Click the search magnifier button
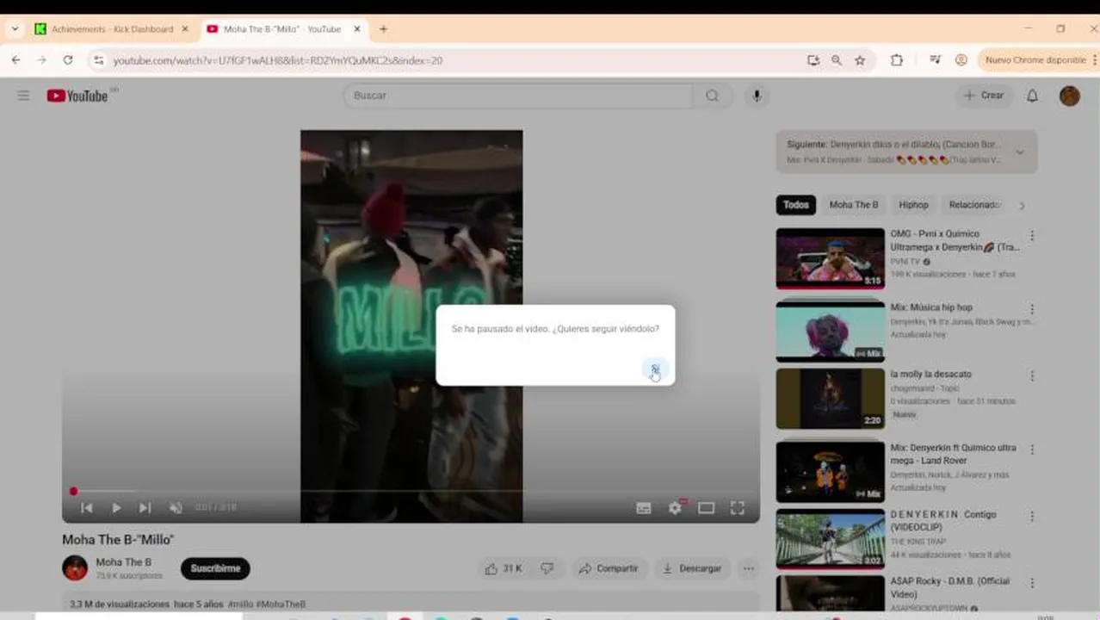1100x620 pixels. [712, 96]
